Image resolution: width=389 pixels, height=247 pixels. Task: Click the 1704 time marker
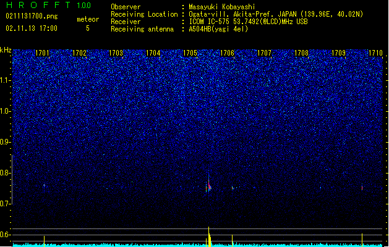(153, 53)
